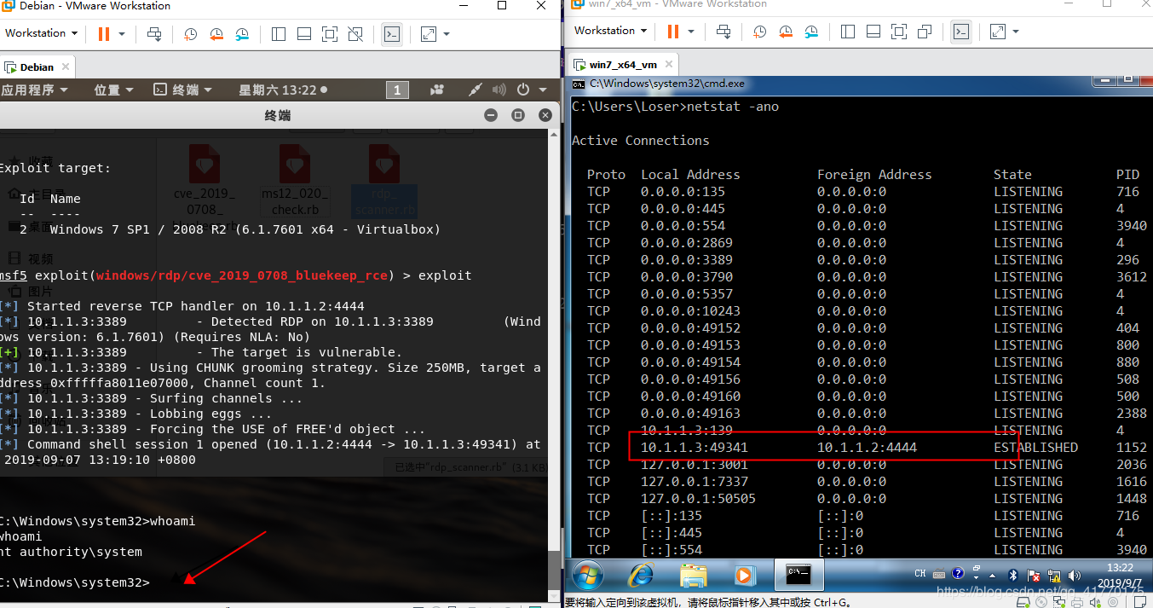Screen dimensions: 1153x608
Task: Pause win7_x64_vm with orange button
Action: tap(673, 32)
